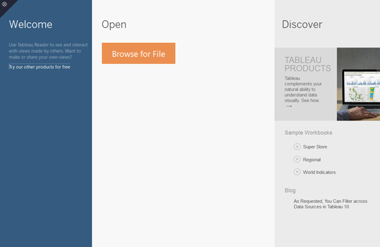Click the Welcome heading
Screen dimensions: 380x247
coord(30,24)
